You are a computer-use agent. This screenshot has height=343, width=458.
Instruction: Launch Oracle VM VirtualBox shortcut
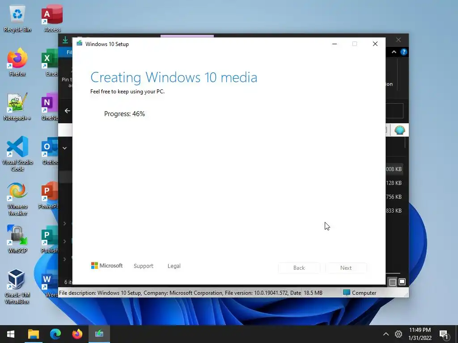pyautogui.click(x=17, y=286)
